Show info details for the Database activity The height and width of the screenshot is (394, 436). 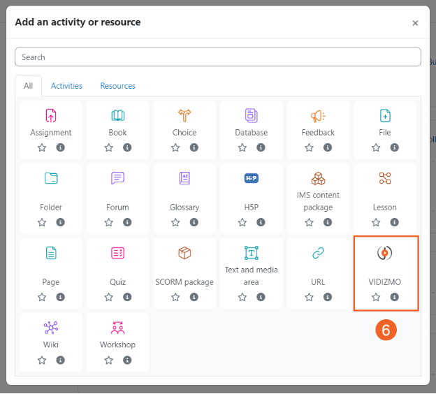261,147
